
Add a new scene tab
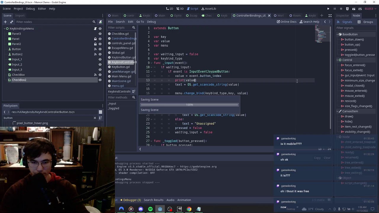pyautogui.click(x=322, y=15)
